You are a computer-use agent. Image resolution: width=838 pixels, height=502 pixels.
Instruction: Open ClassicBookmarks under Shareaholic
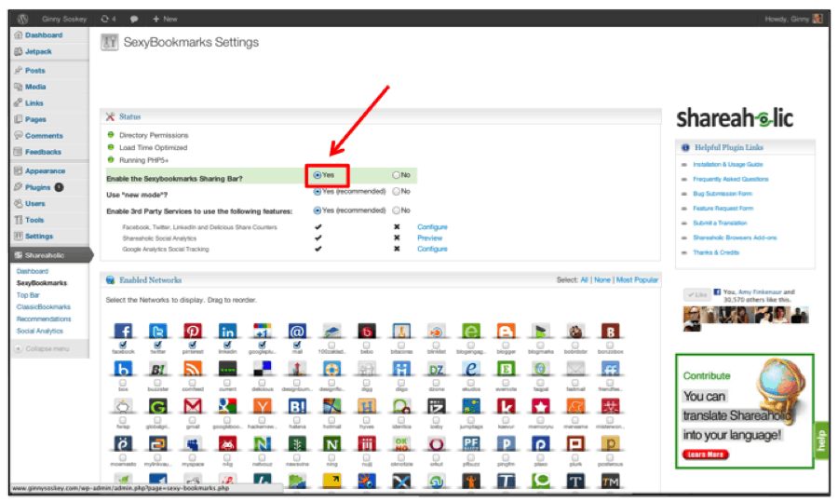[x=43, y=306]
